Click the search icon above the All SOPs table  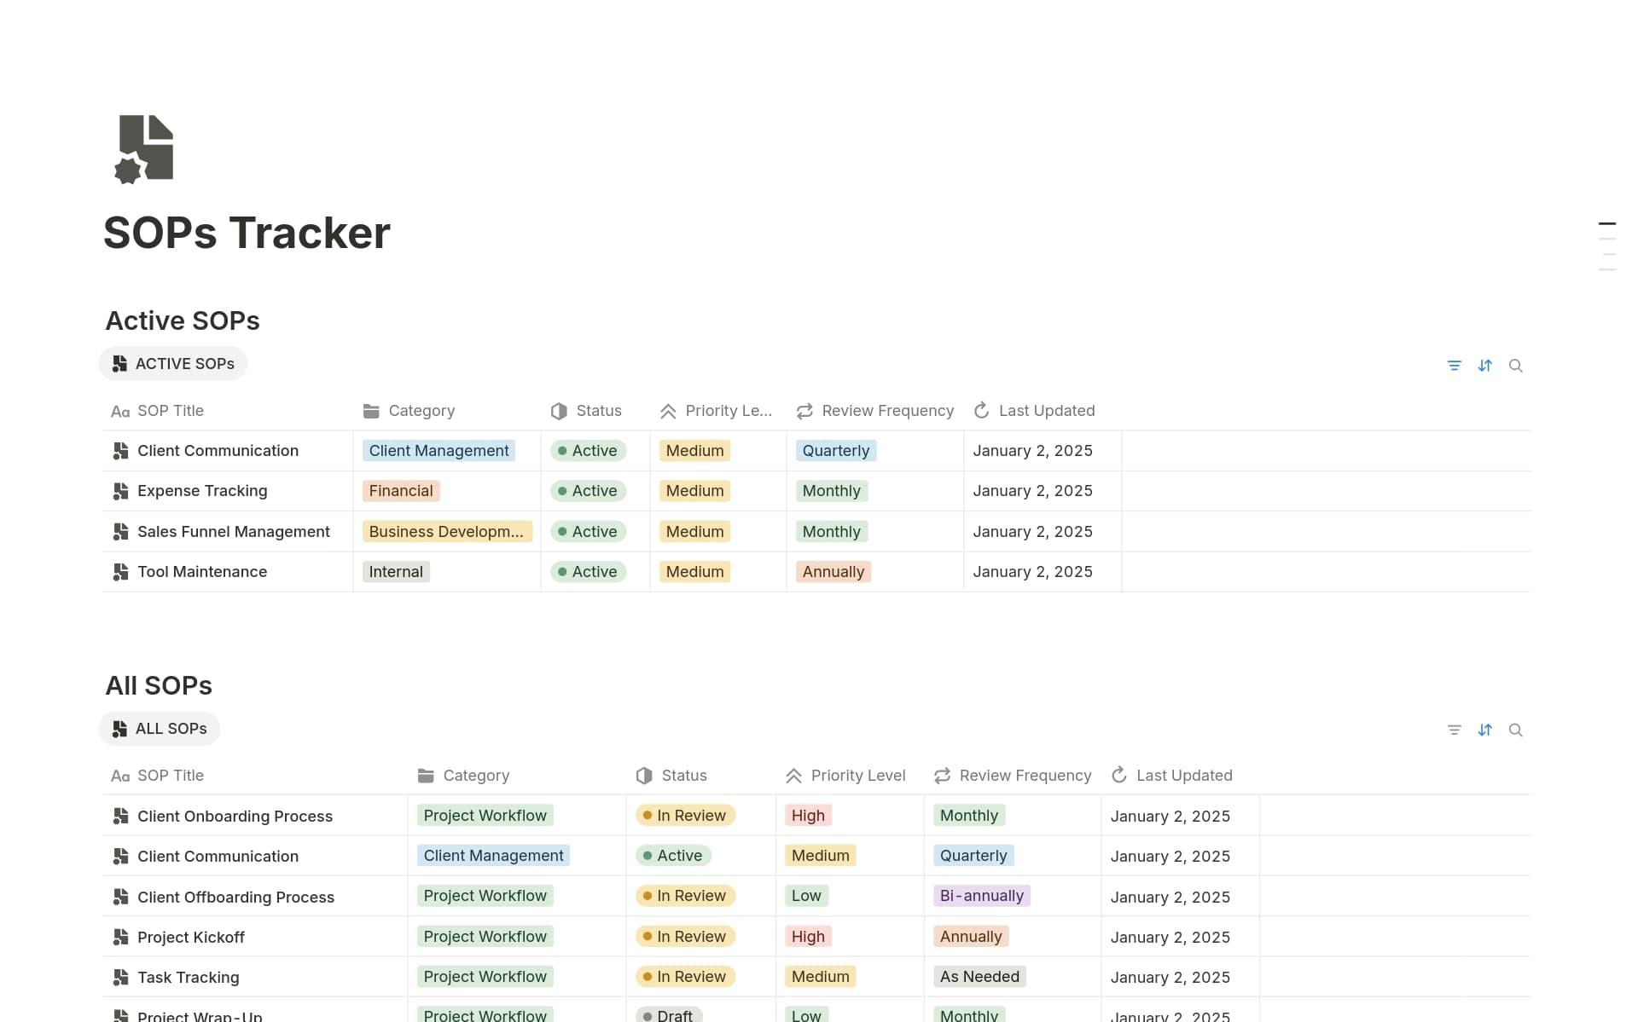(x=1516, y=730)
